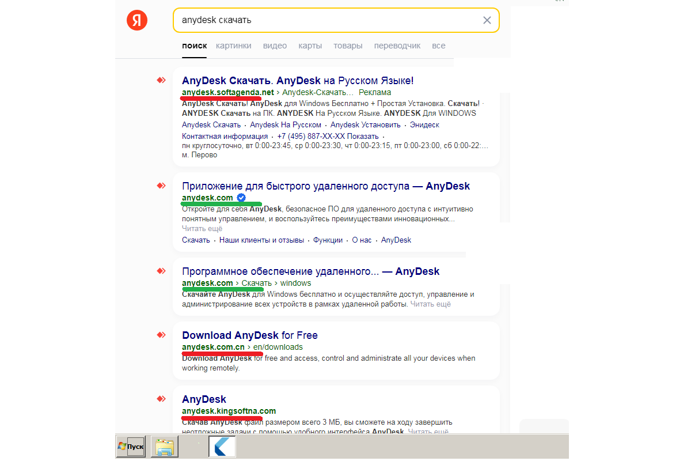Click favicon beside 'Приложение для быстрого удаленного доступа'
691x461 pixels.
[161, 186]
